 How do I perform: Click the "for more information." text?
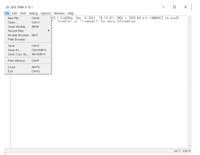[x=119, y=21]
